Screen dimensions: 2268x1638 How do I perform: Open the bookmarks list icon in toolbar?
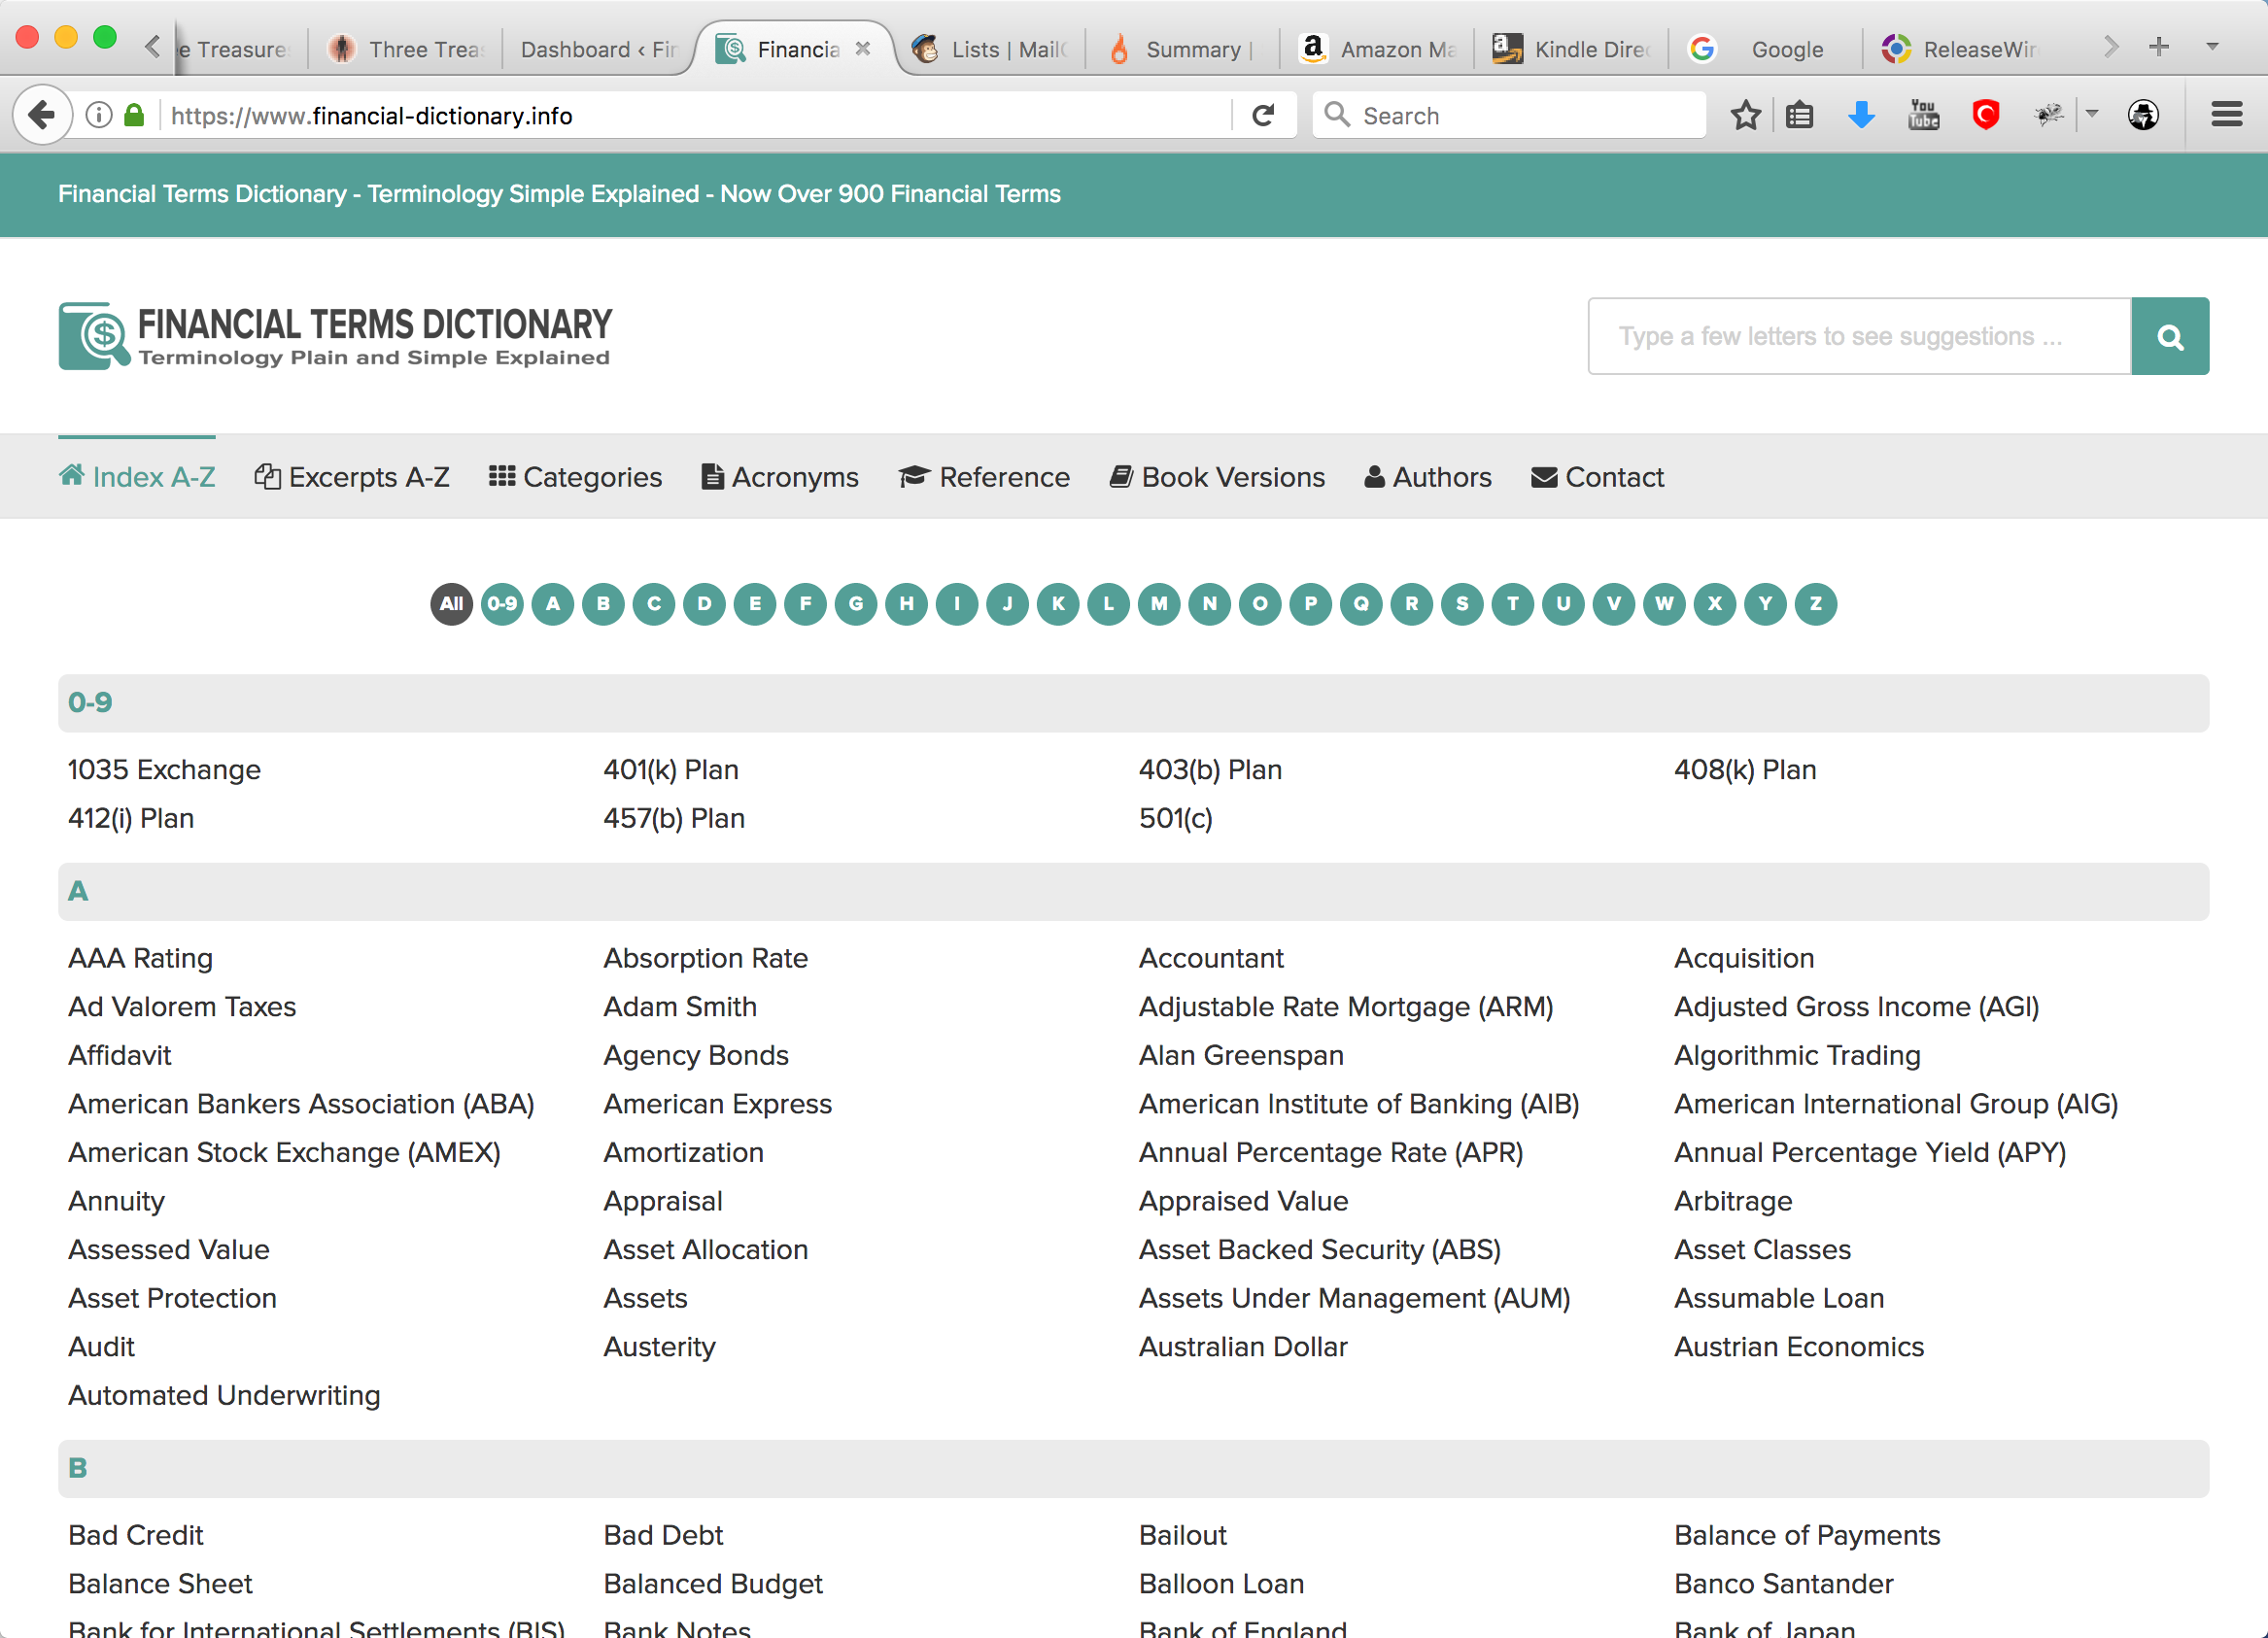[x=1800, y=115]
